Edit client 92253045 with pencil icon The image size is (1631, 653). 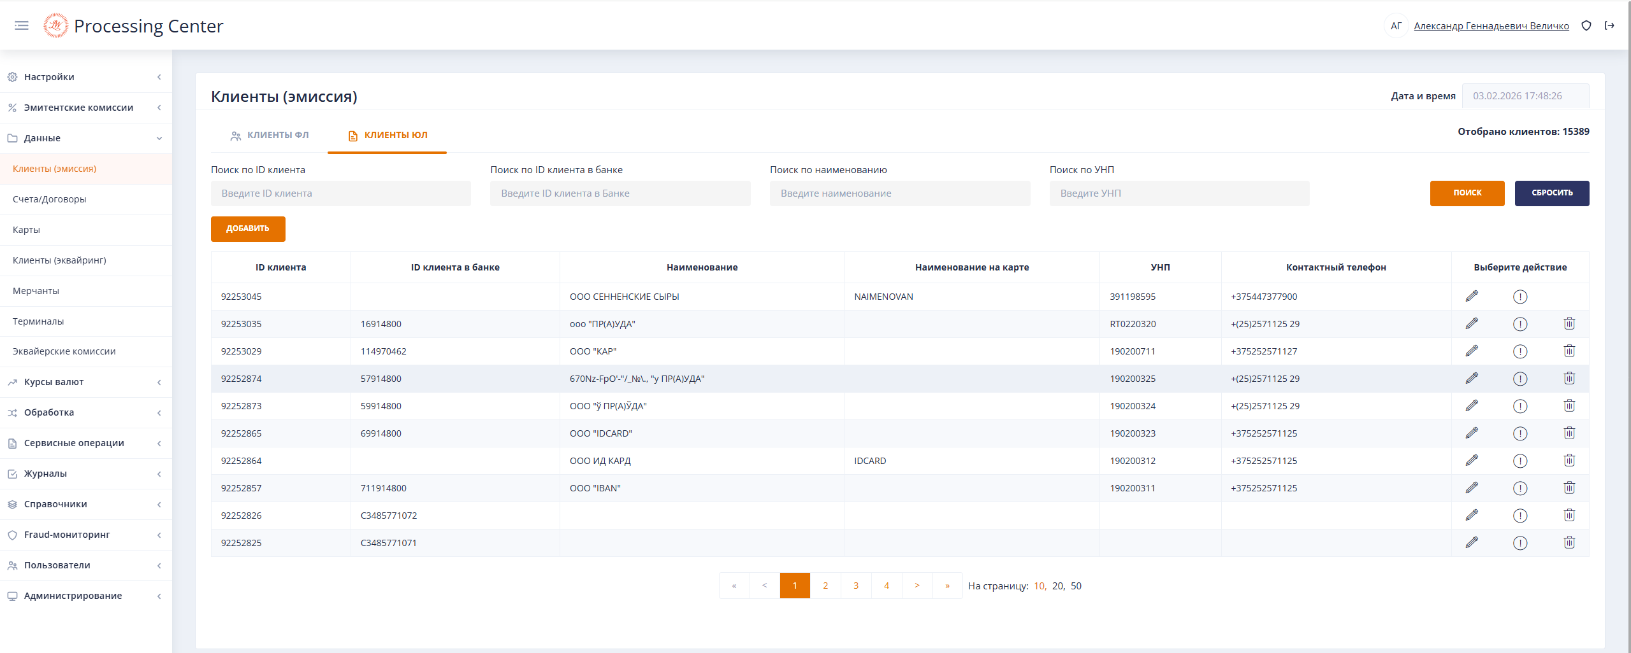[x=1472, y=297]
